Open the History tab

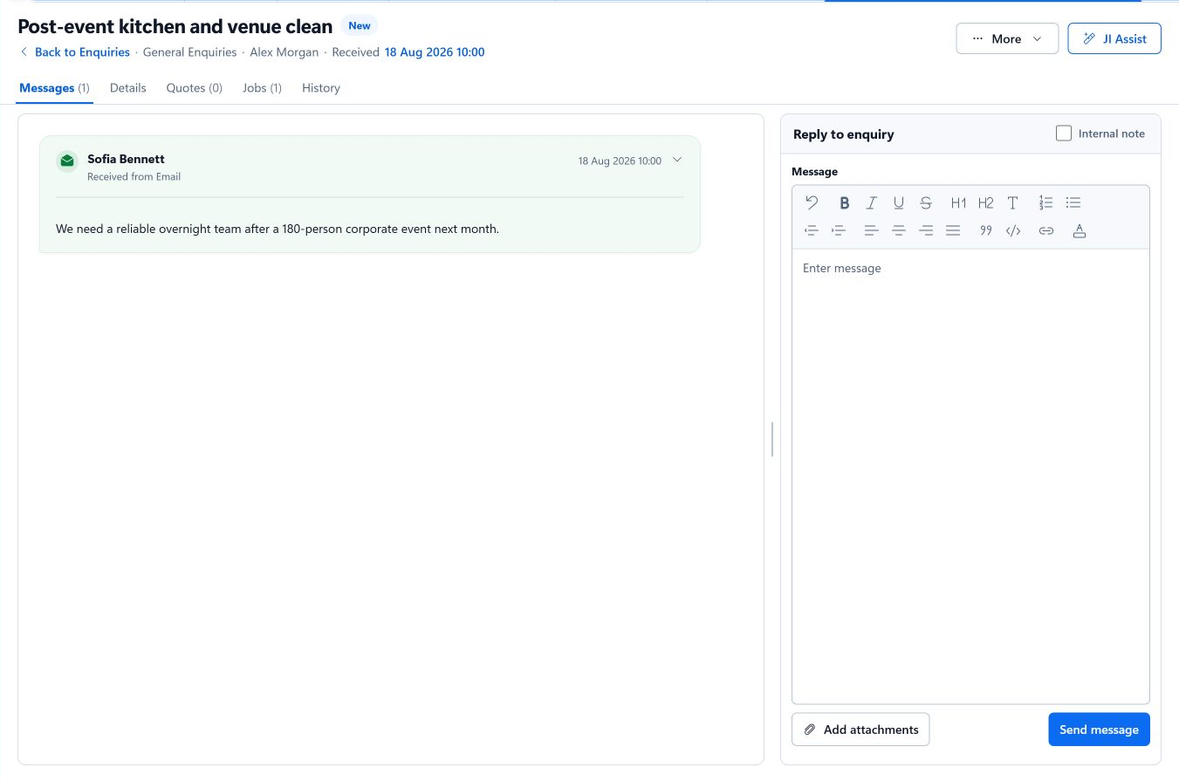[321, 88]
